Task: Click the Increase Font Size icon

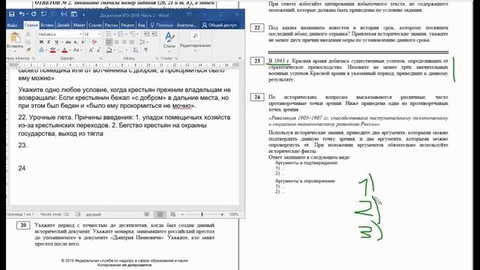Action: tap(91, 50)
